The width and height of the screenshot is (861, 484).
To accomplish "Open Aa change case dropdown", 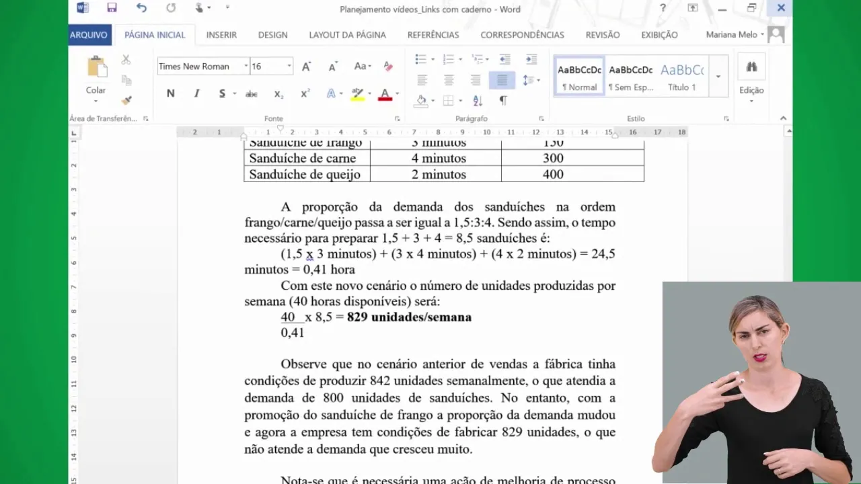I will pos(363,66).
